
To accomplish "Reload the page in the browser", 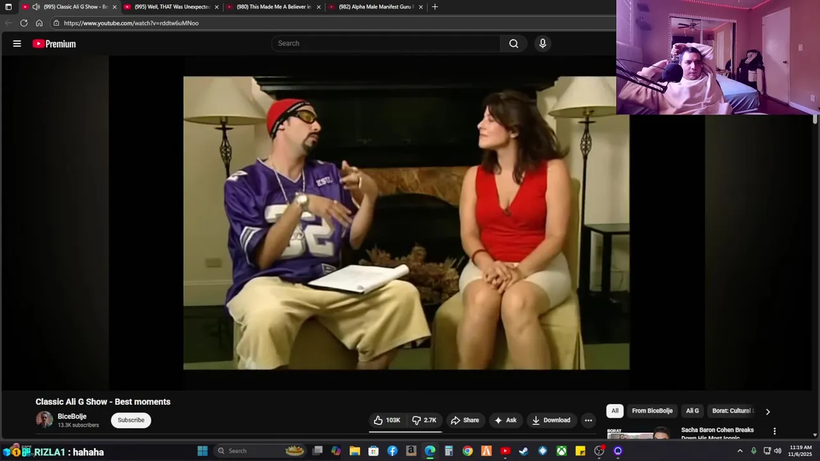I will point(24,23).
